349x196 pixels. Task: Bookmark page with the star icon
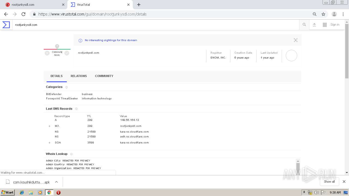coord(323,14)
